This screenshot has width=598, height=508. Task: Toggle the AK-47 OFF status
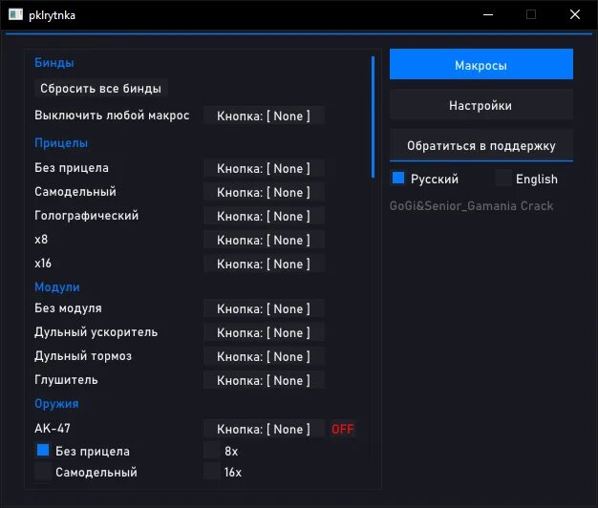342,430
